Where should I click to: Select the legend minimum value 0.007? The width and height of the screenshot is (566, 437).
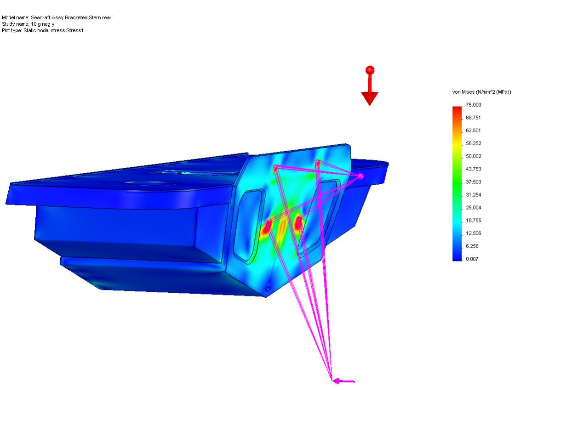coord(472,259)
